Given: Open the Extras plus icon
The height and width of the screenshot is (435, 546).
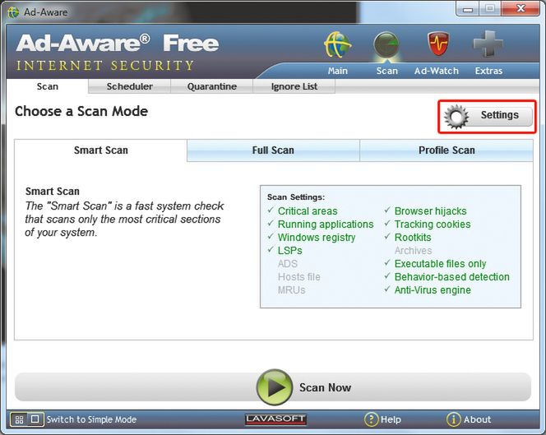Looking at the screenshot, I should (x=488, y=44).
